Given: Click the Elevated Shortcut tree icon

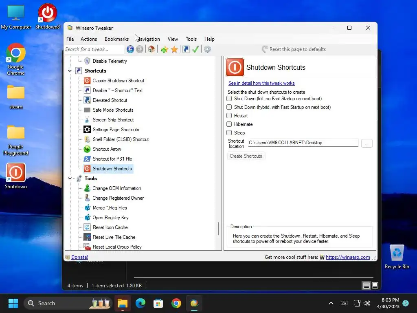Looking at the screenshot, I should [87, 100].
